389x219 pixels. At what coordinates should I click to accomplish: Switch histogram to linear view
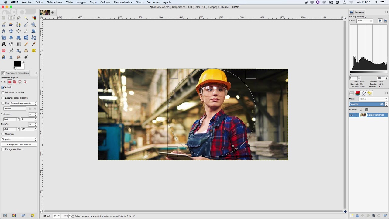(x=380, y=21)
